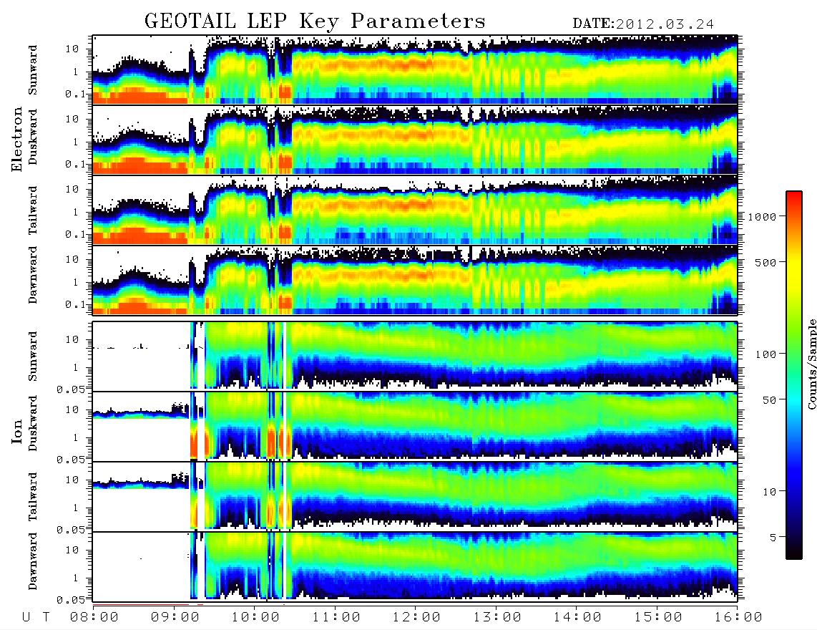The height and width of the screenshot is (630, 817).
Task: Click the 1000 colorbar tick label
Action: point(762,216)
